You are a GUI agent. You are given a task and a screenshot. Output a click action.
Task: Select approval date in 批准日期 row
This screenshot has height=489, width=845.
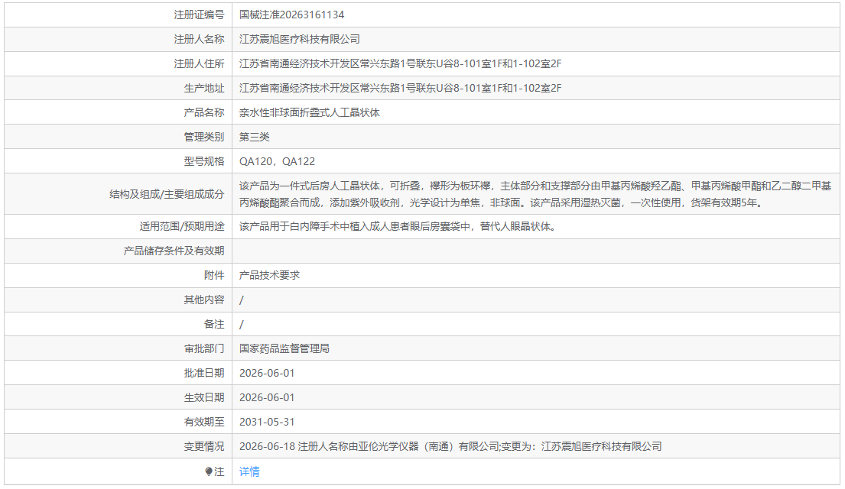click(x=267, y=373)
